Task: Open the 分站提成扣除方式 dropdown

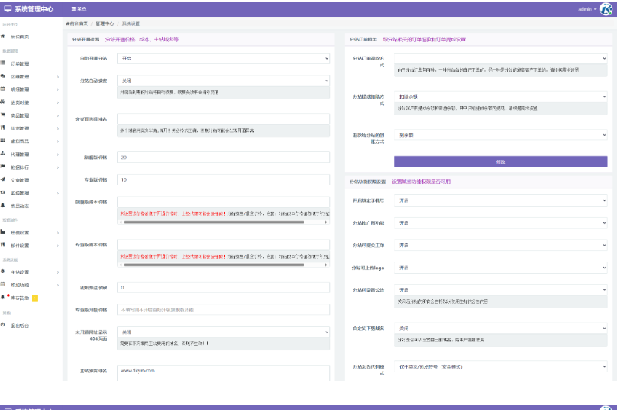Action: [500, 96]
